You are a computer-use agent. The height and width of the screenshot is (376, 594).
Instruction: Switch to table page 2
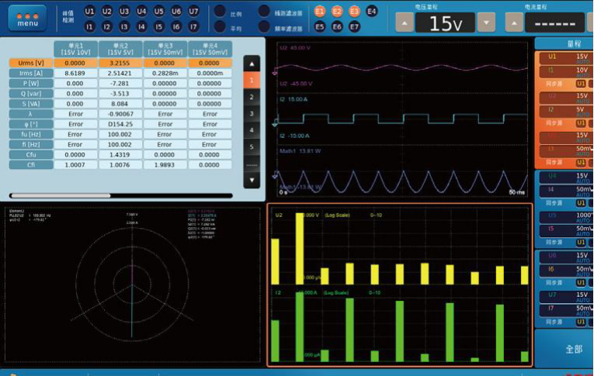pyautogui.click(x=252, y=97)
